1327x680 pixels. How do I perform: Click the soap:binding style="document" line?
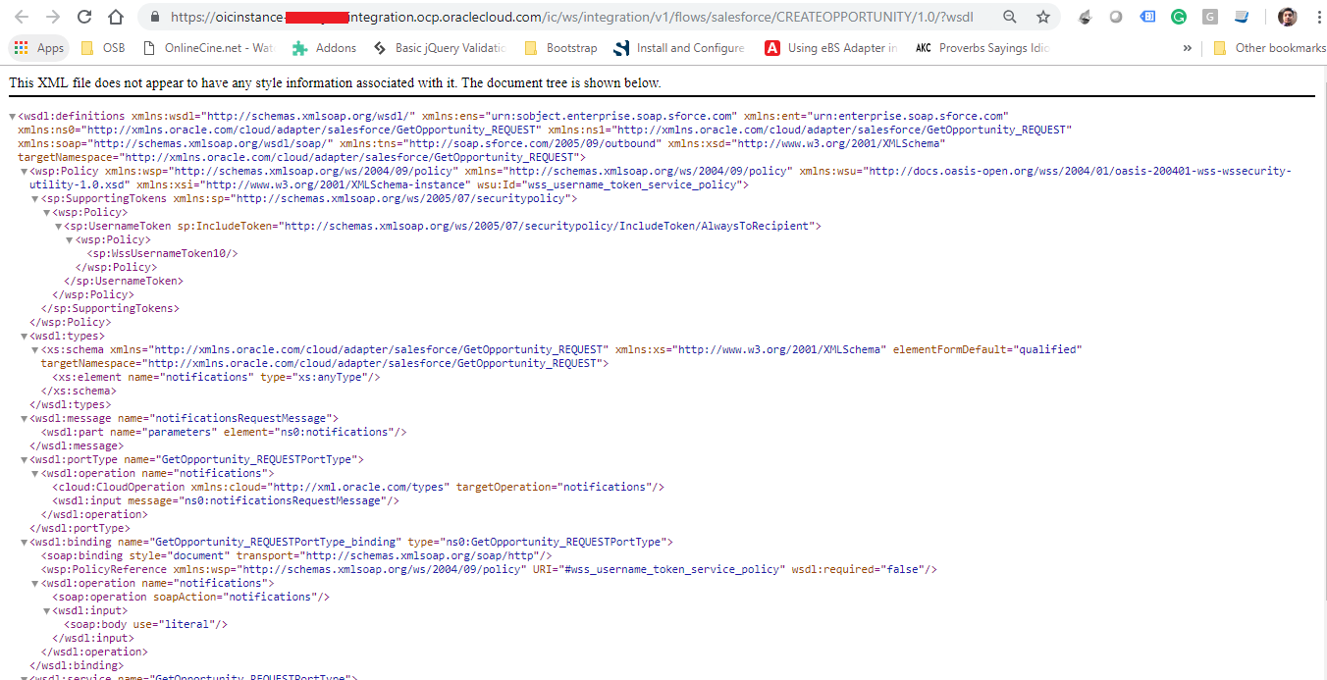point(296,555)
